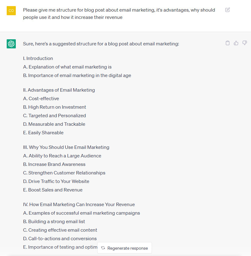The image size is (251, 256).
Task: Click the "D. Call-to-actions and conversions" line
Action: point(60,239)
